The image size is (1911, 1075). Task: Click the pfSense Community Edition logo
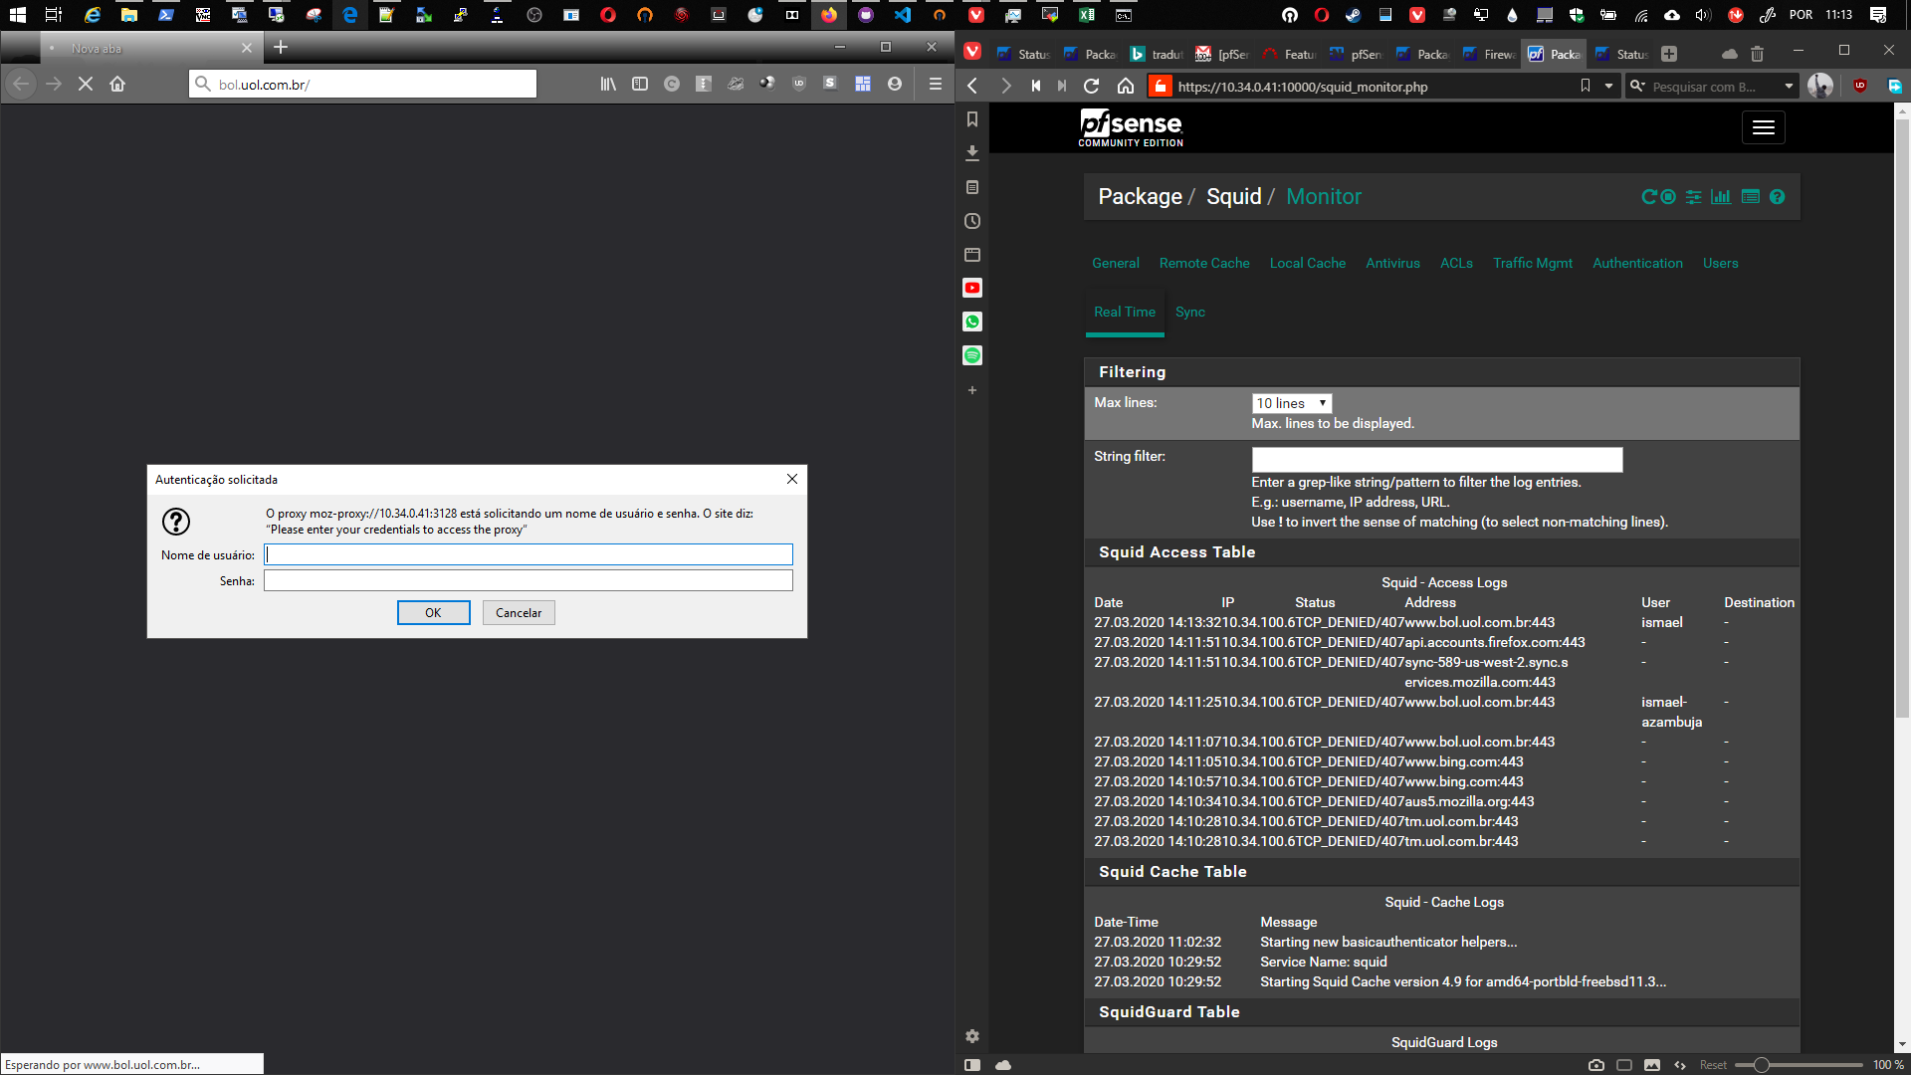[x=1130, y=126]
